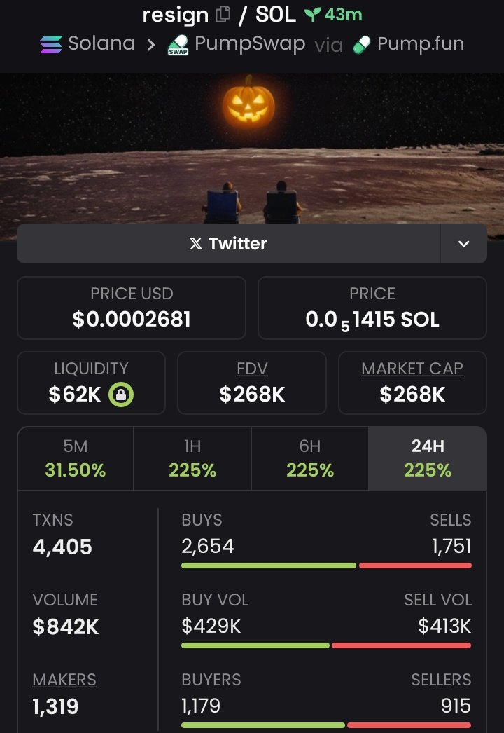Select the 1H timeframe tab
Screen dimensions: 504x733
192,458
